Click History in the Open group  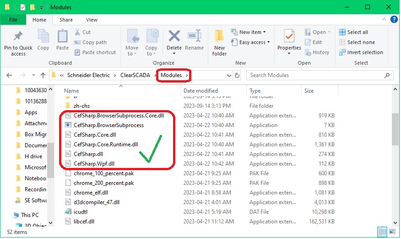317,52
